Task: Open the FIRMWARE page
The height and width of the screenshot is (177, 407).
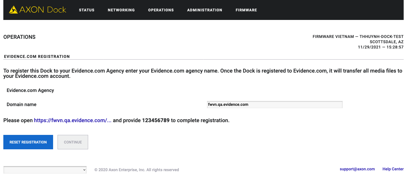Action: (246, 10)
